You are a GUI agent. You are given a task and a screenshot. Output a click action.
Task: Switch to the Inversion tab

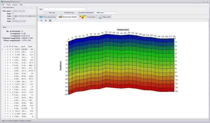(x=87, y=17)
